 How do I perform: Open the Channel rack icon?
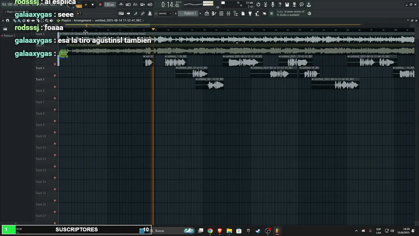221,13
